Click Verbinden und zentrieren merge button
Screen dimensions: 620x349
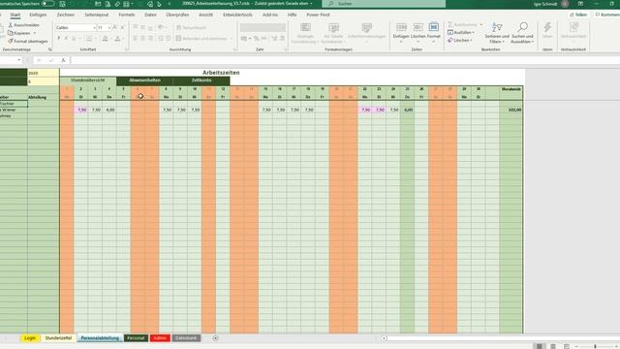(201, 39)
